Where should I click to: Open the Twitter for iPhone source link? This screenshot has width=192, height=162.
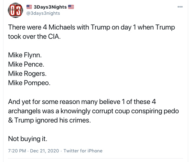point(83,151)
